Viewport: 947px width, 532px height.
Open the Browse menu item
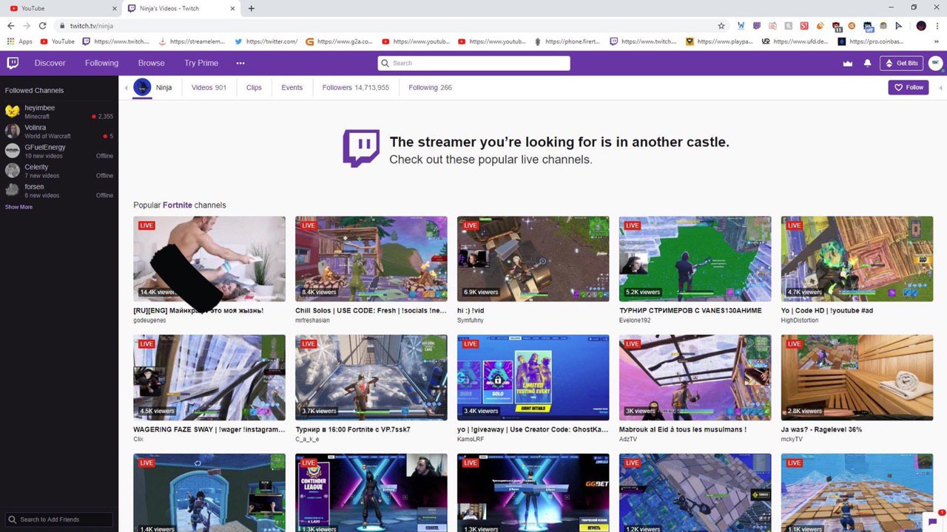coord(151,64)
